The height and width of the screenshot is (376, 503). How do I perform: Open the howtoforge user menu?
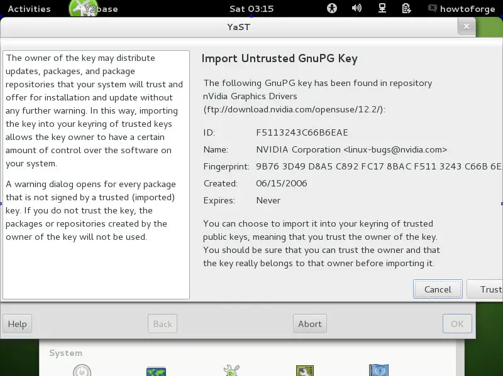pos(467,9)
